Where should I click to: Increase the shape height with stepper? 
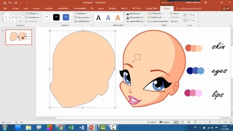198,14
